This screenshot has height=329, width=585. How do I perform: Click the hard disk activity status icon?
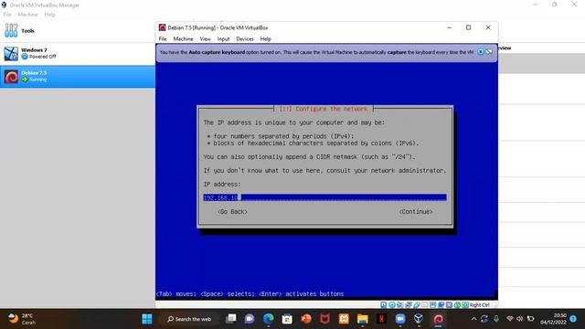[384, 304]
